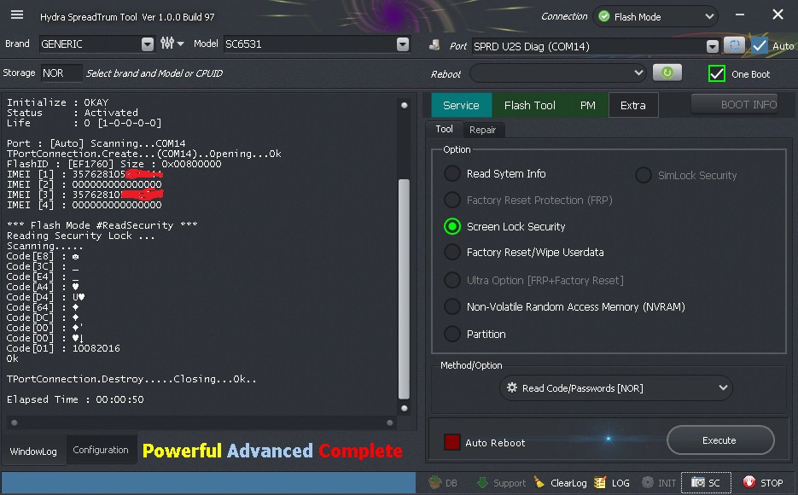This screenshot has height=495, width=798.
Task: Click the Execute button
Action: [719, 440]
